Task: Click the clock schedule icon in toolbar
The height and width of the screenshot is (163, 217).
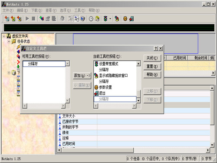Action: pyautogui.click(x=91, y=19)
